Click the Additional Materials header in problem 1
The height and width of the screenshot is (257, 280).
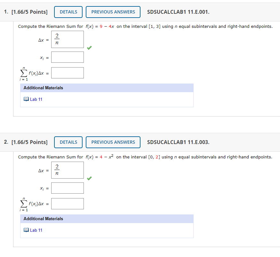tap(43, 88)
